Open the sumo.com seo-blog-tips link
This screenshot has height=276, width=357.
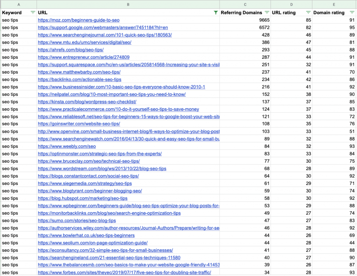click(x=77, y=220)
